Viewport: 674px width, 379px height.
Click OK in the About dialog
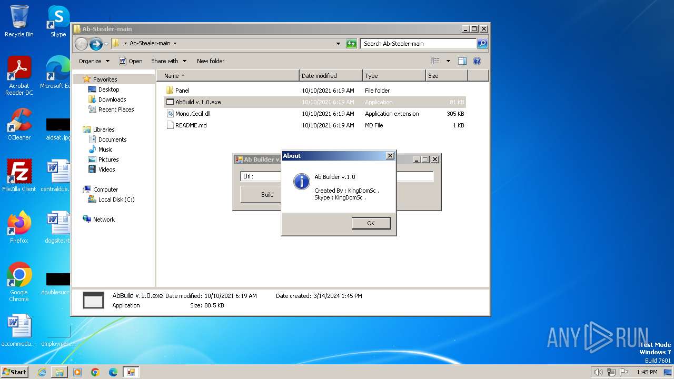click(x=371, y=223)
